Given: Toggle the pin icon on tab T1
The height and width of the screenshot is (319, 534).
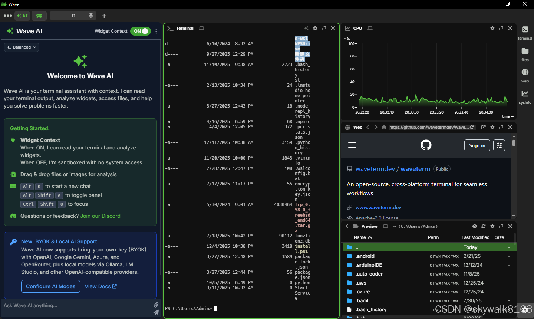Looking at the screenshot, I should tap(91, 16).
